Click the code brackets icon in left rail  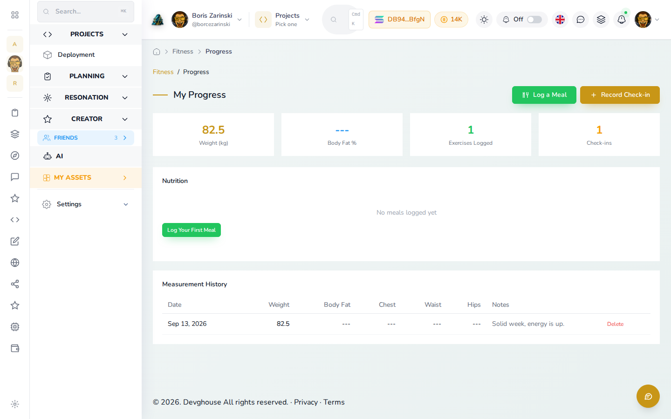pyautogui.click(x=15, y=220)
